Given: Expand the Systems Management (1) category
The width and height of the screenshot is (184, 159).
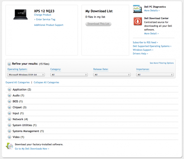Looking at the screenshot, I should pyautogui.click(x=9, y=131).
